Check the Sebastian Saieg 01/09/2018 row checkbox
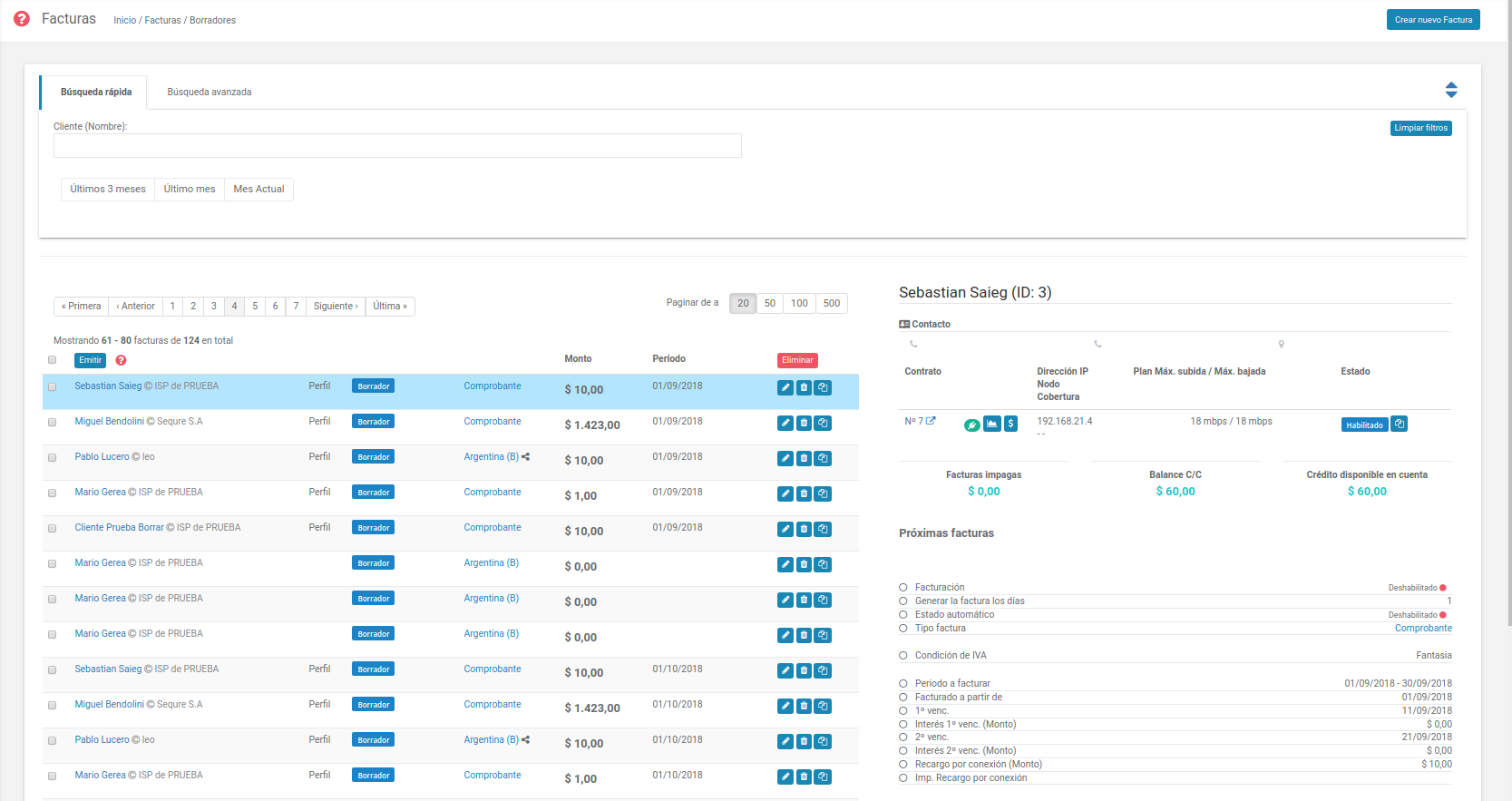Viewport: 1512px width, 801px height. coord(52,386)
